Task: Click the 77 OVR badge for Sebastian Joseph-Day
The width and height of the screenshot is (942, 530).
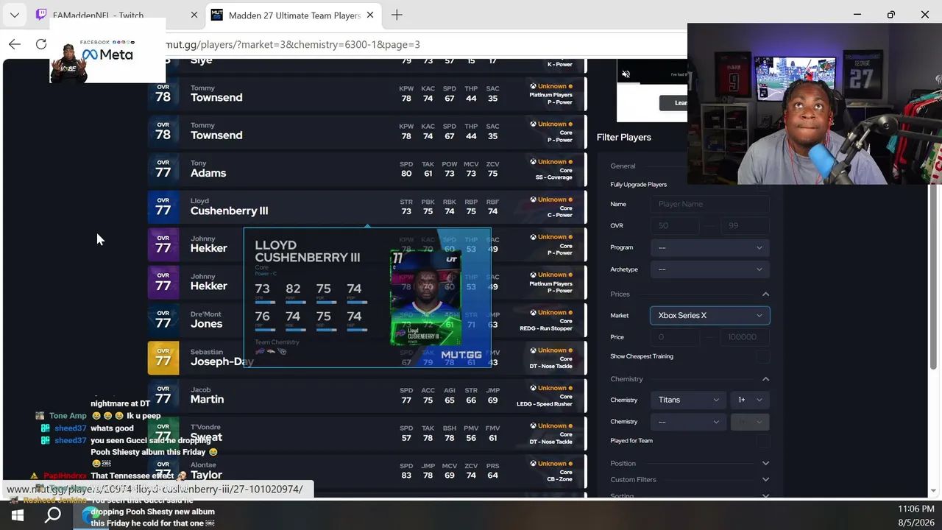Action: coord(163,357)
